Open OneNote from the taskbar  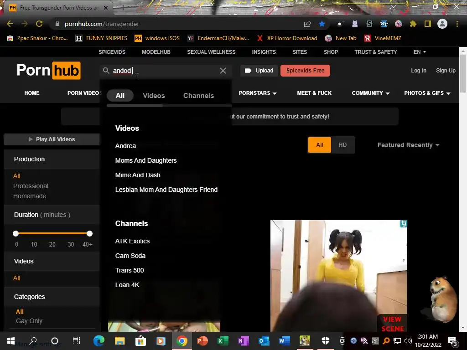click(x=244, y=341)
